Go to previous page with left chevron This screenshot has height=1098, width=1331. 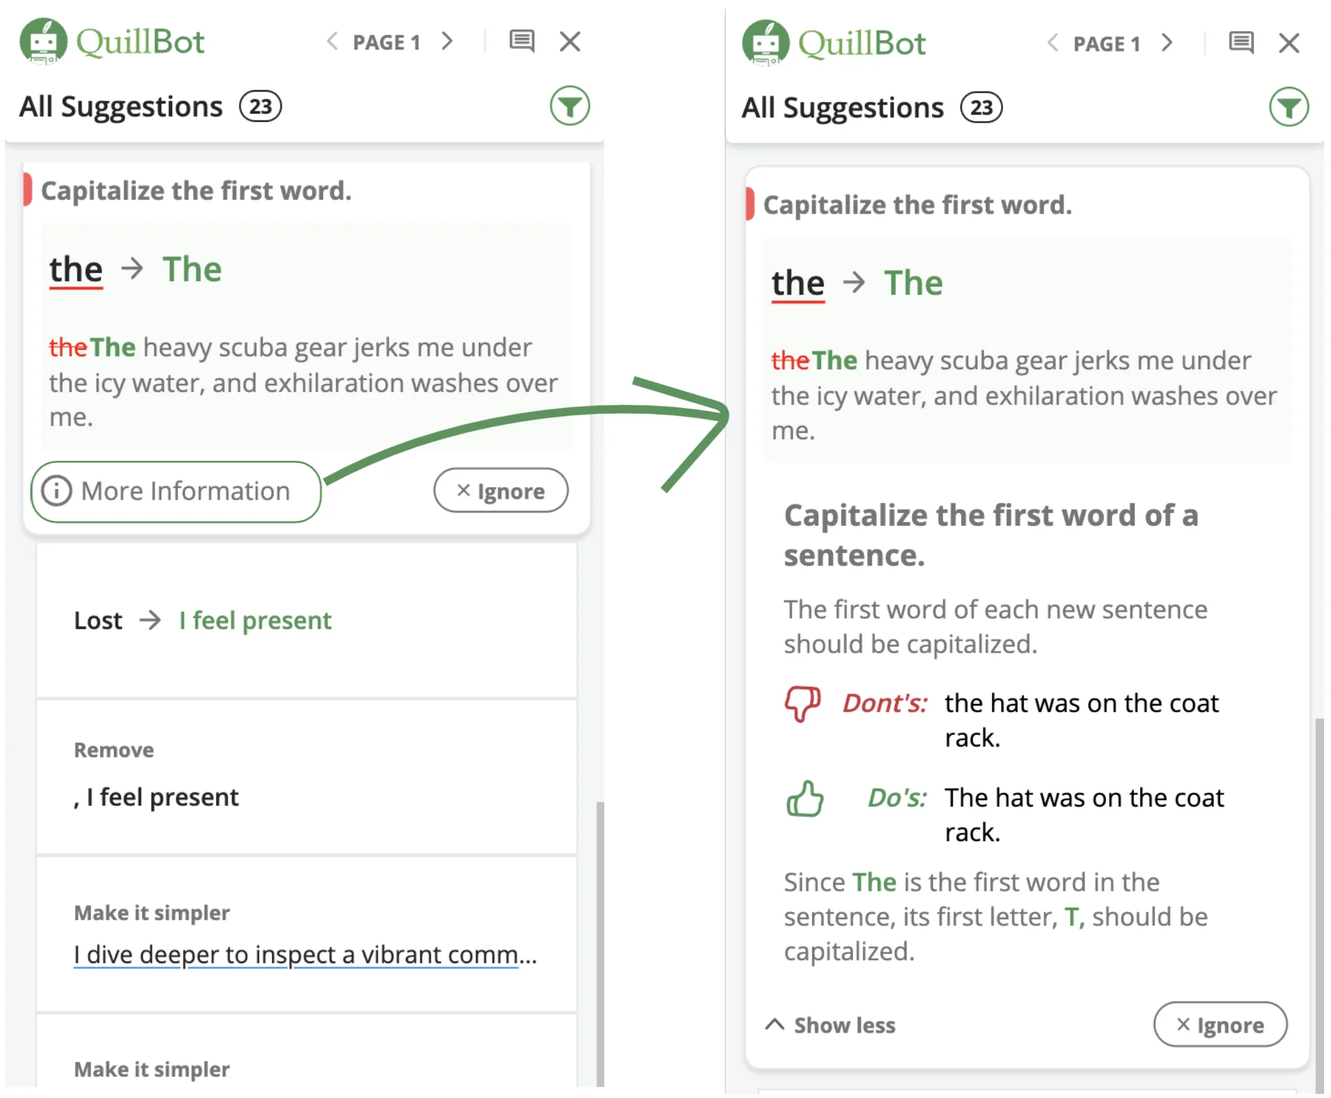(x=333, y=41)
